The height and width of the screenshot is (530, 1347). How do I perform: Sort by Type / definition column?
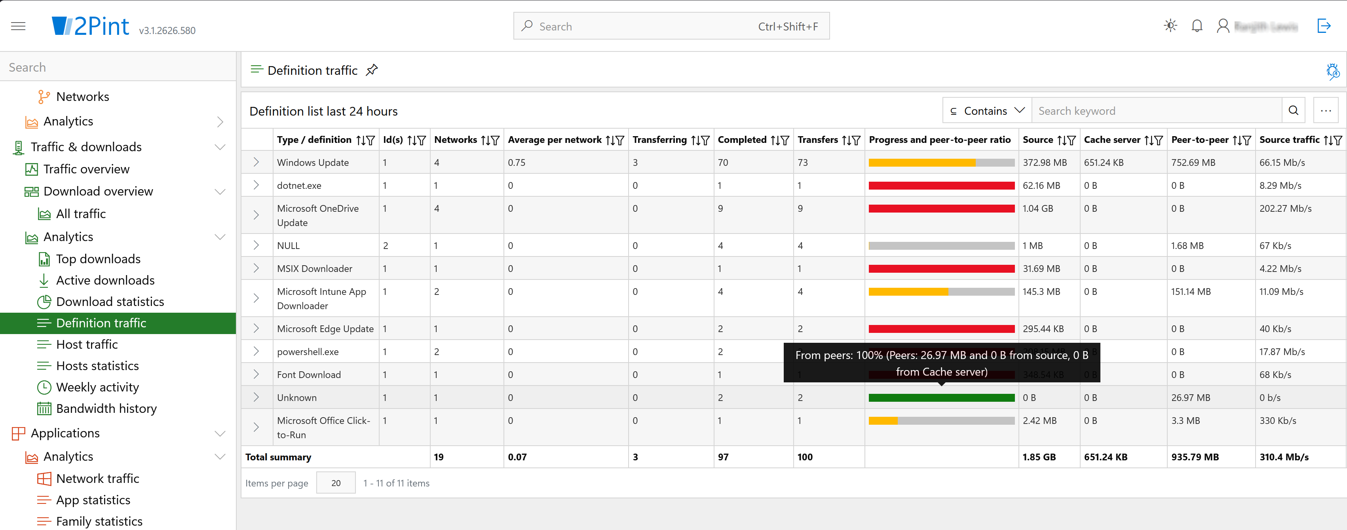[360, 140]
